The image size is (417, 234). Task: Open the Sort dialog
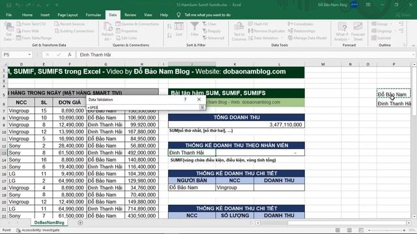179,29
